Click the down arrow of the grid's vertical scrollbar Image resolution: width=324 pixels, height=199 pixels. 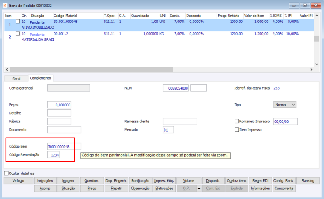click(x=317, y=64)
